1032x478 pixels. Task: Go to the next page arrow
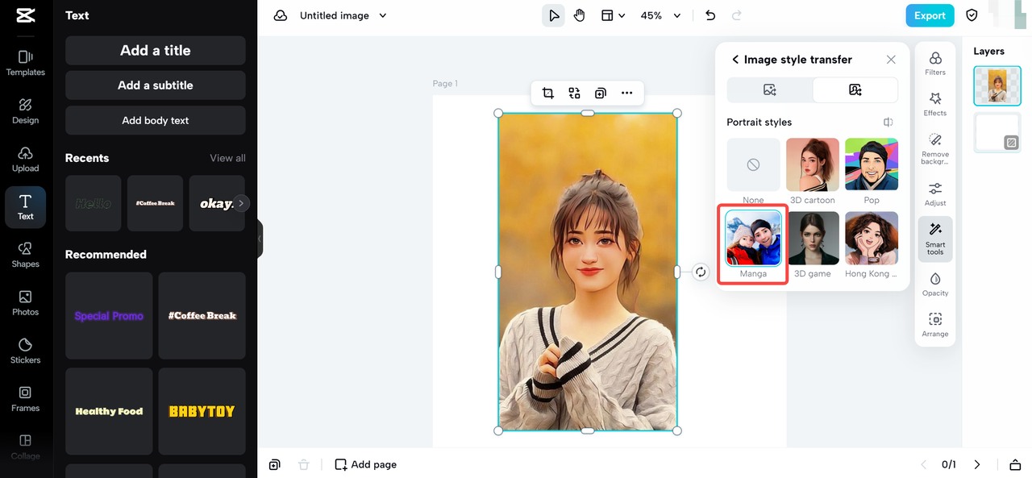[x=977, y=464]
